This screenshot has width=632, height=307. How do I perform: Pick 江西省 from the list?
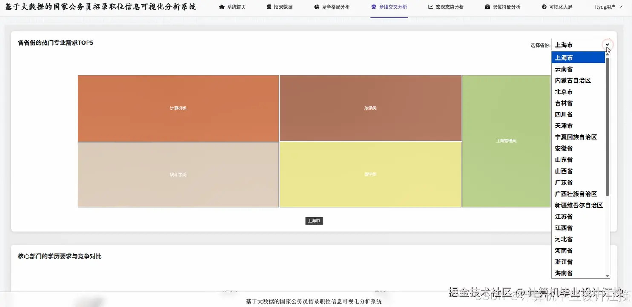coord(578,228)
